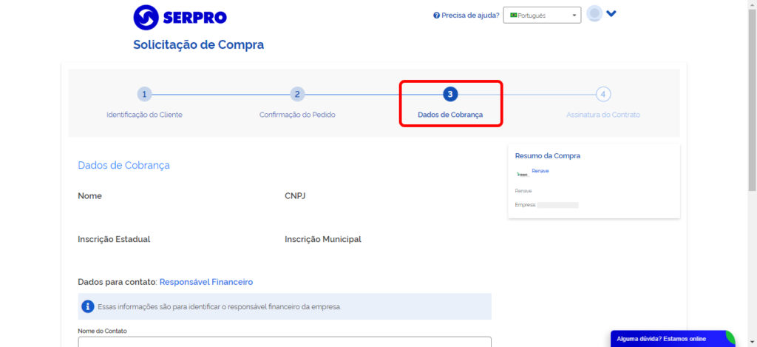The width and height of the screenshot is (757, 347).
Task: Click step 4 circle
Action: coord(603,94)
